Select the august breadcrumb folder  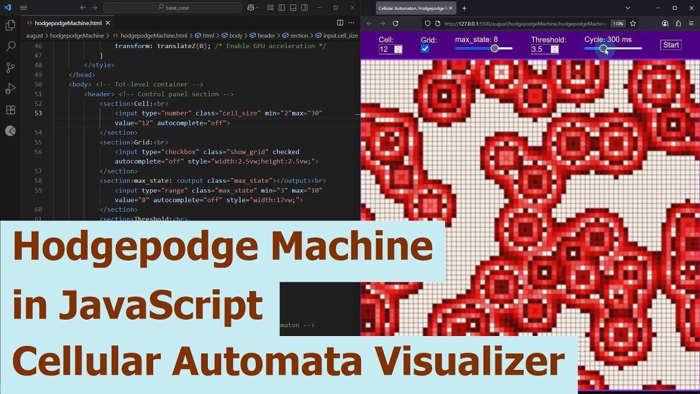tap(34, 36)
